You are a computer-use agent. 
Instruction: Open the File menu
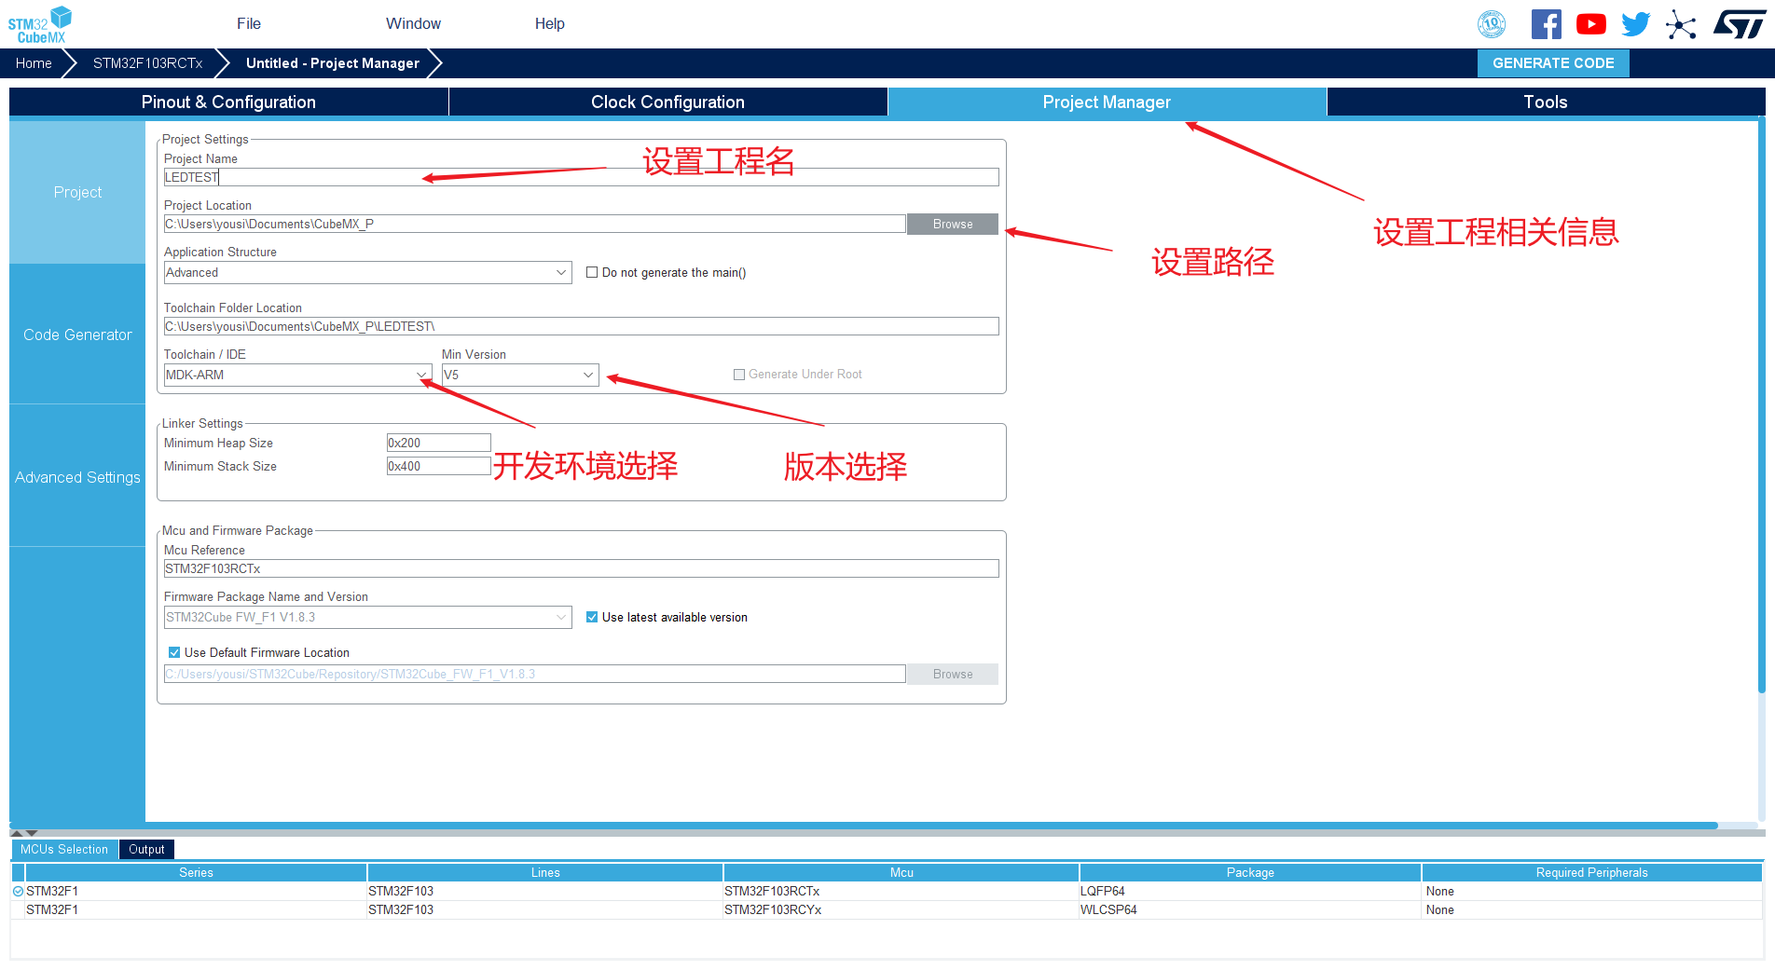249,23
